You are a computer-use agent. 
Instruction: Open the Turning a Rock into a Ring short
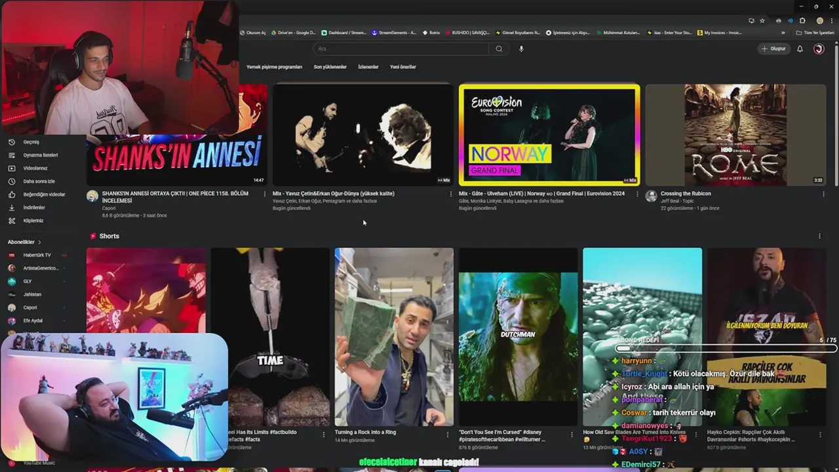pyautogui.click(x=394, y=337)
